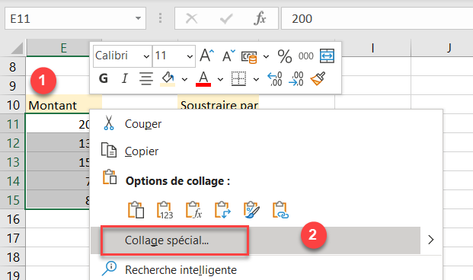Image resolution: width=473 pixels, height=280 pixels.
Task: Open font size 11 dropdown
Action: coord(190,56)
